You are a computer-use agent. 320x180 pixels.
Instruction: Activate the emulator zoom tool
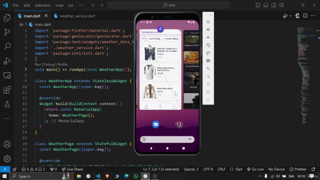point(208,68)
